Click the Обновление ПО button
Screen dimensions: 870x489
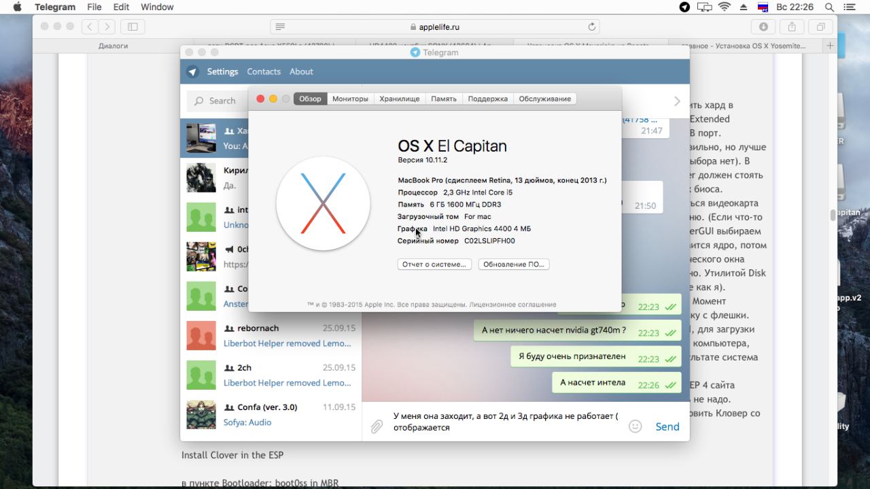click(x=514, y=264)
